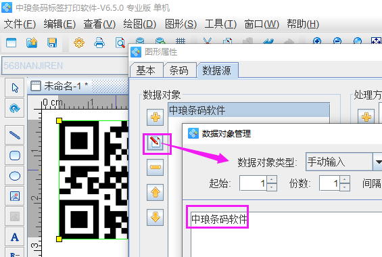Increase the 起始 value with the up stepper
This screenshot has height=257, width=382.
point(272,179)
